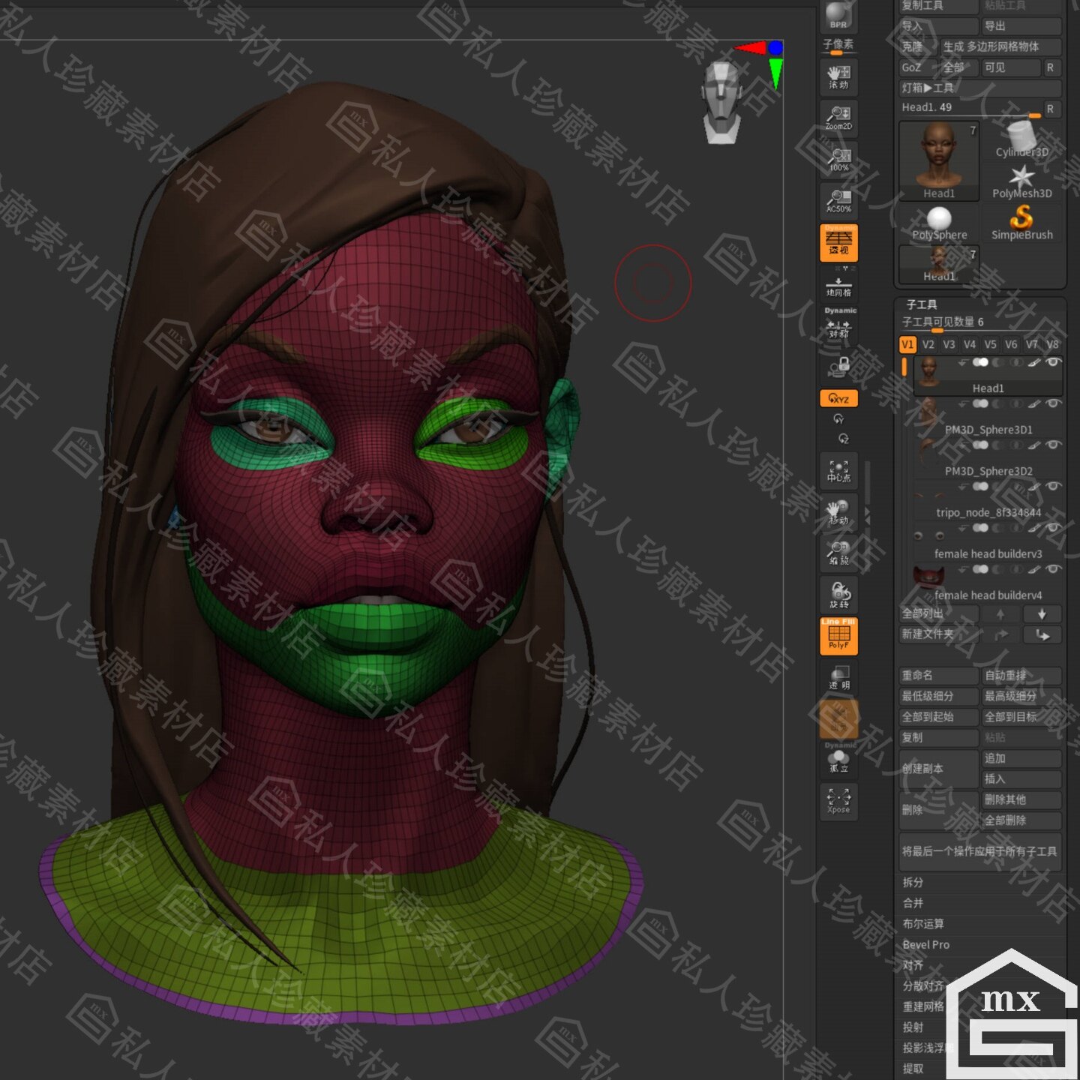Toggle XYZ free rotation mode
The image size is (1080, 1080).
[x=838, y=399]
